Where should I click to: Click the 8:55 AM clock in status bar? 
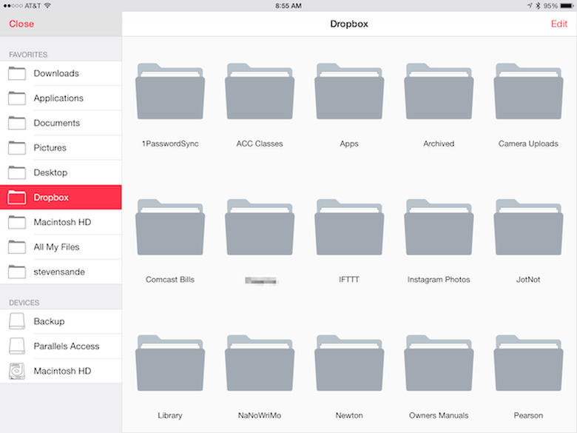coord(288,5)
